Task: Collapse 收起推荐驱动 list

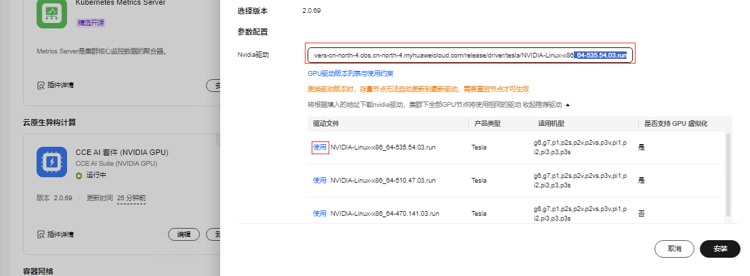Action: pos(547,104)
